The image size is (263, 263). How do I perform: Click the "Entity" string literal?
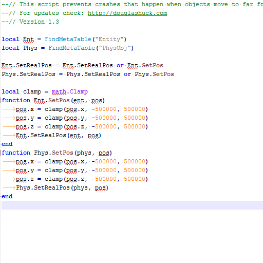(x=109, y=40)
